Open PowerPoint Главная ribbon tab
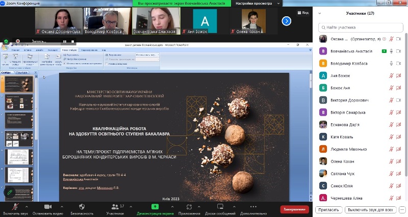 point(15,50)
